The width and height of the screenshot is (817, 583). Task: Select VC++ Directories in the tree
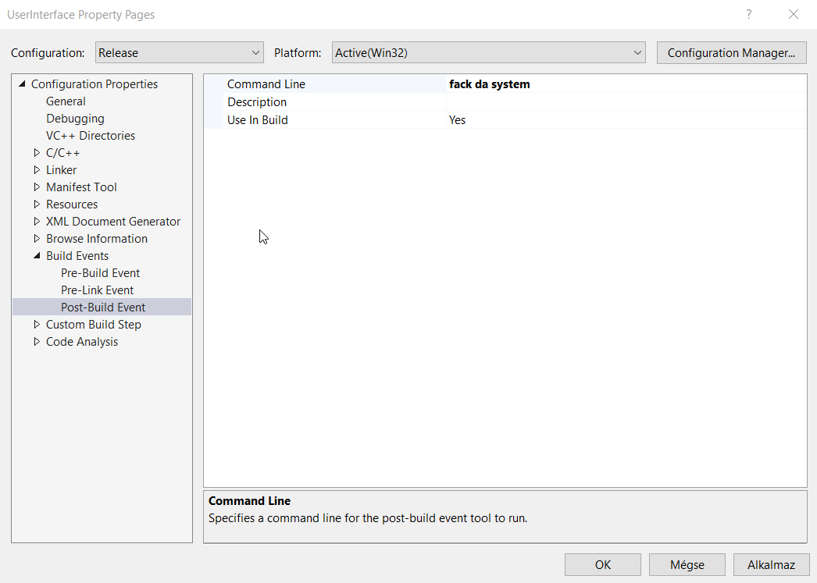(91, 136)
